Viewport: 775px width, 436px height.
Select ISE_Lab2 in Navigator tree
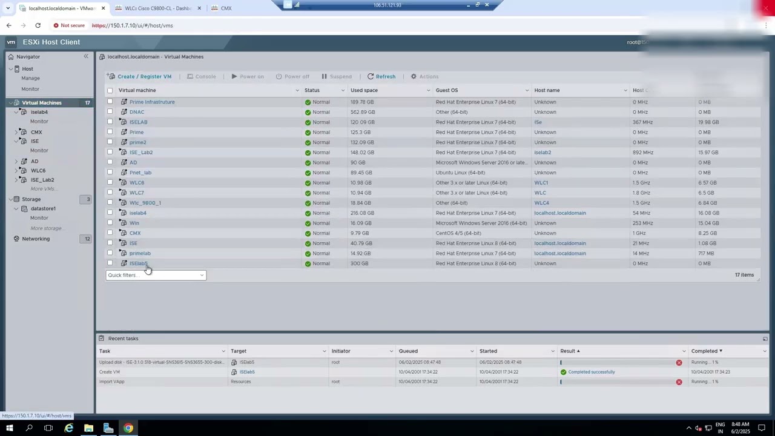point(42,180)
